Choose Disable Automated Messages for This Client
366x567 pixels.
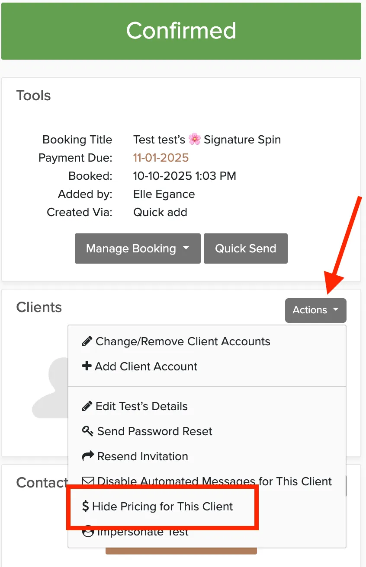click(207, 481)
